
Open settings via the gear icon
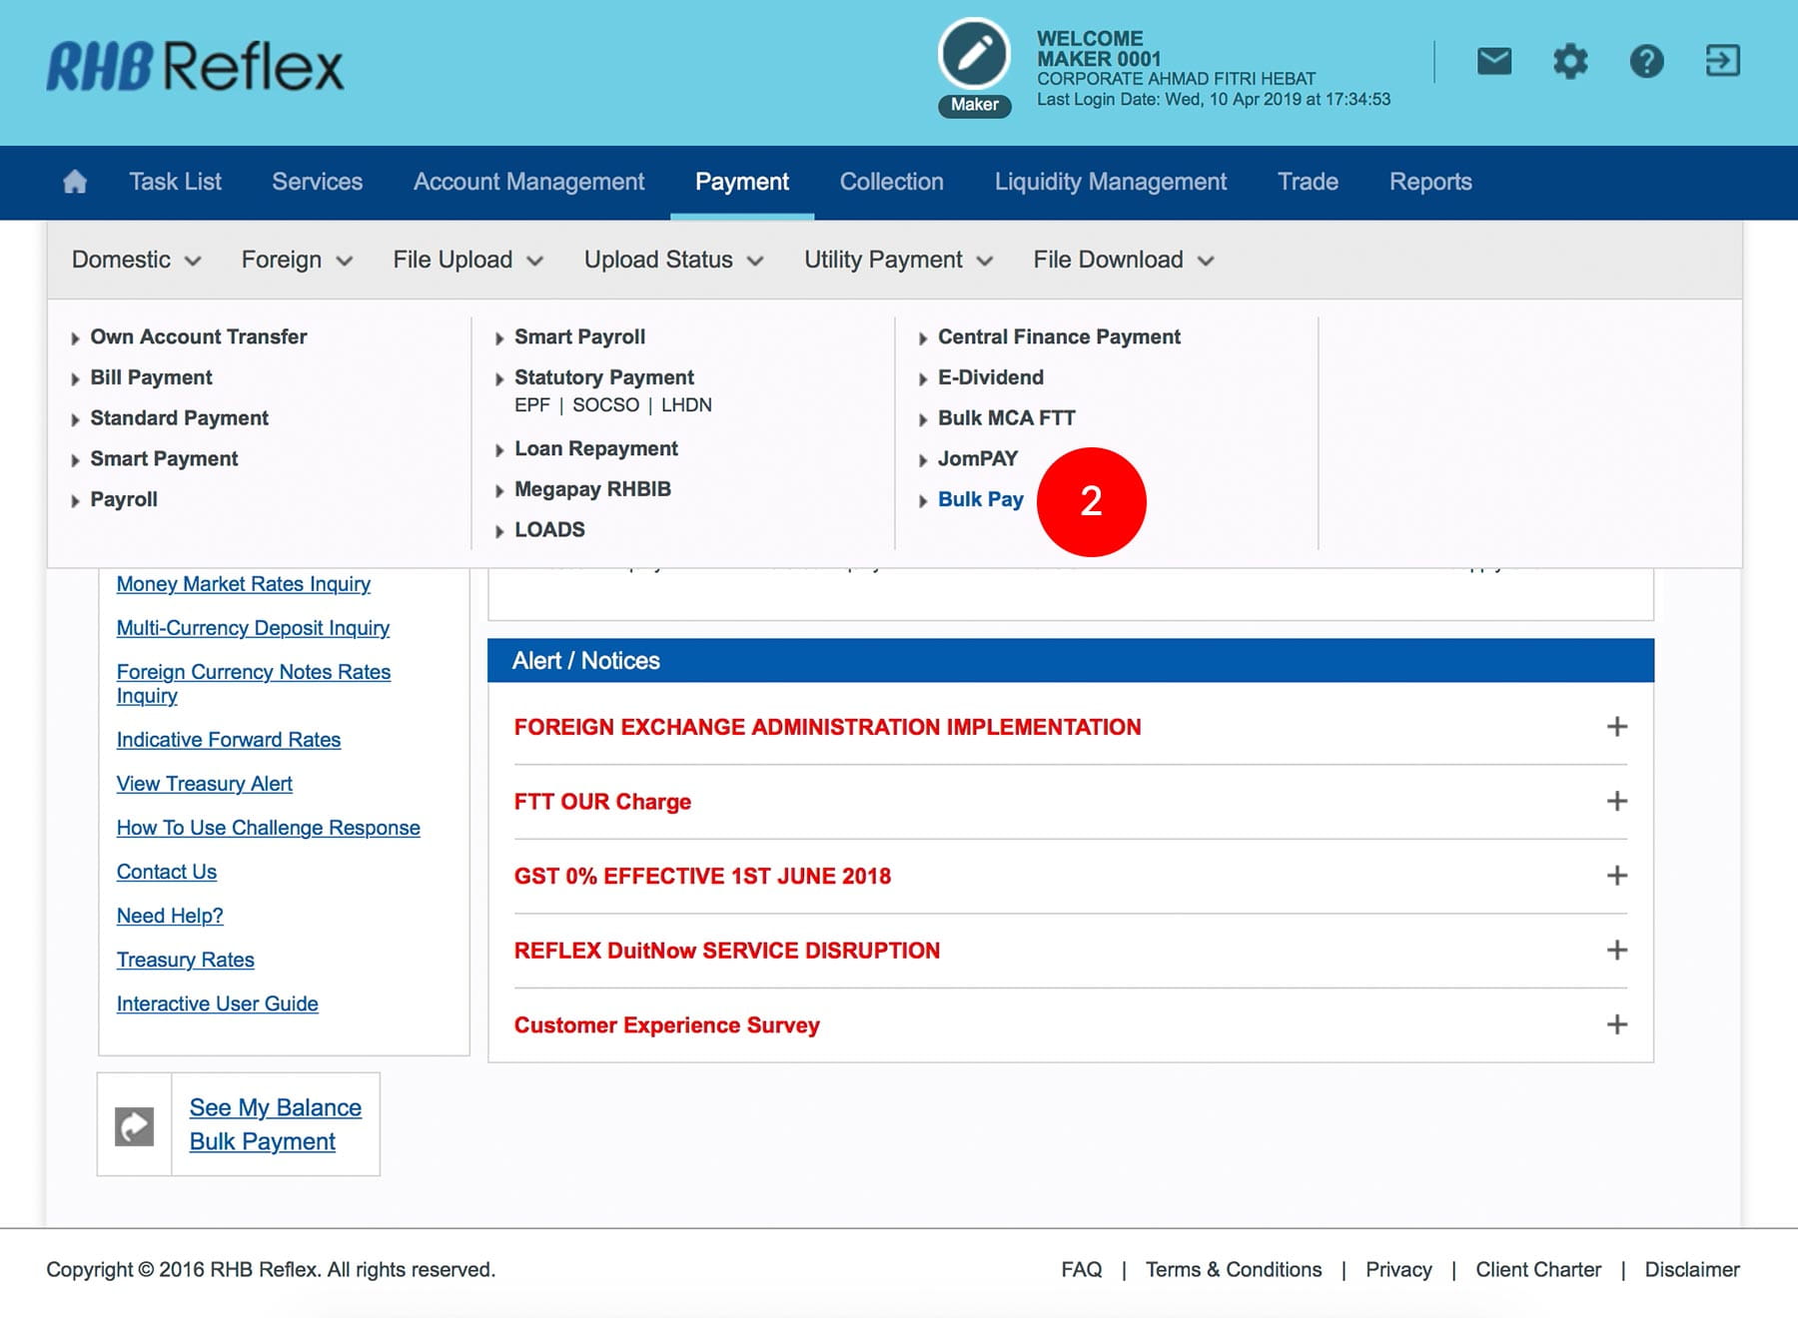1569,62
